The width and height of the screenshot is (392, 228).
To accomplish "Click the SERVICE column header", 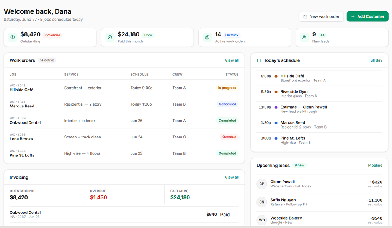I will (x=71, y=75).
